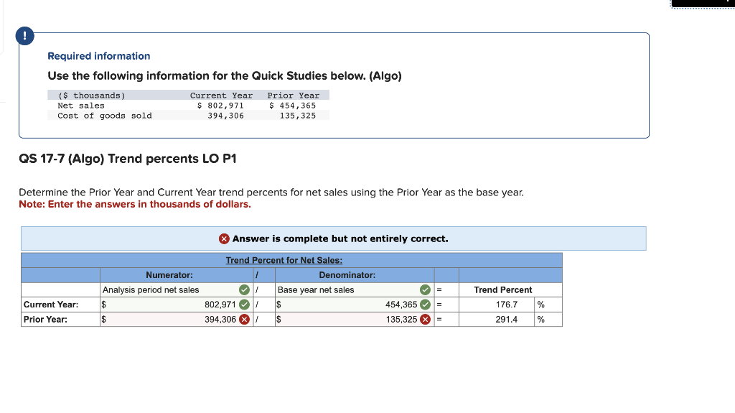The image size is (735, 413).
Task: Click the 'Determine the Prior Year and Current Year' instruction
Action: tap(271, 192)
